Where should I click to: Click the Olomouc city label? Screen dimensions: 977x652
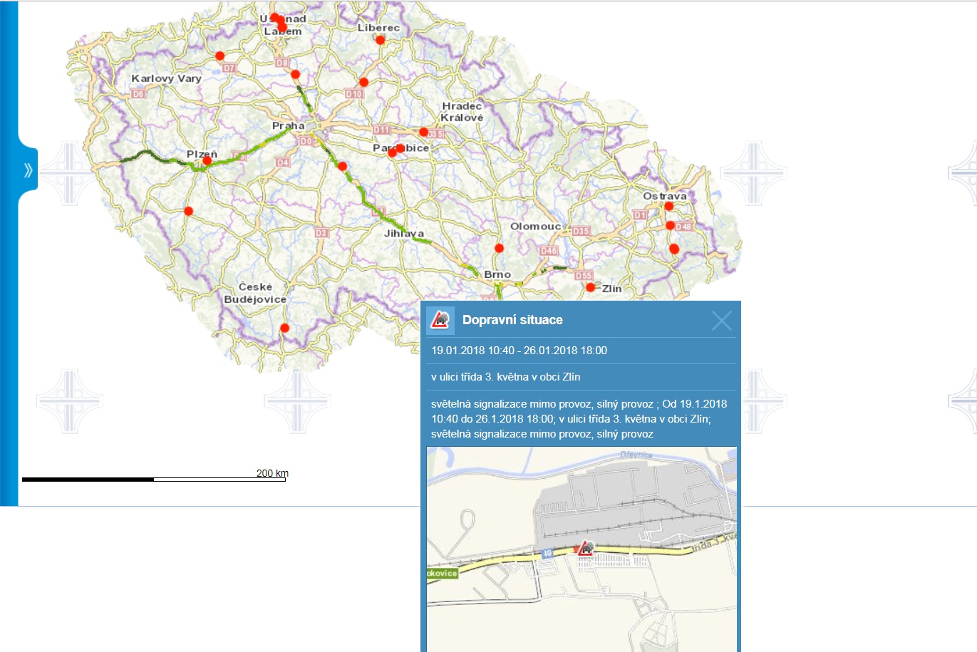click(535, 227)
